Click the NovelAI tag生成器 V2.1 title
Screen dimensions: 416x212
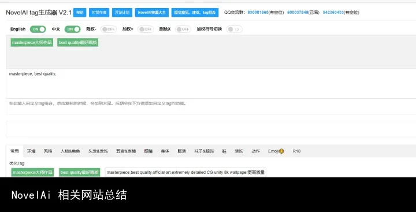point(39,13)
